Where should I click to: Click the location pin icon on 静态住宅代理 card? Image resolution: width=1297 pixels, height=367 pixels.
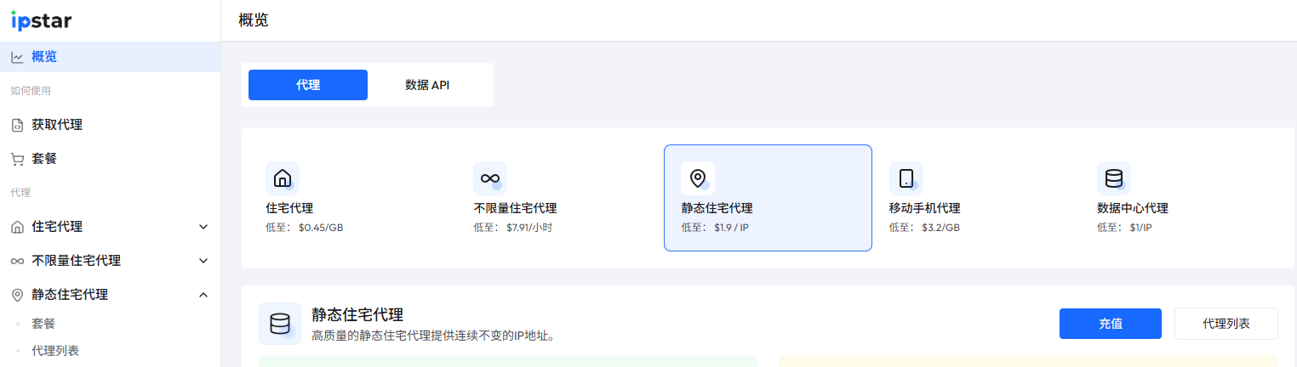[x=698, y=178]
